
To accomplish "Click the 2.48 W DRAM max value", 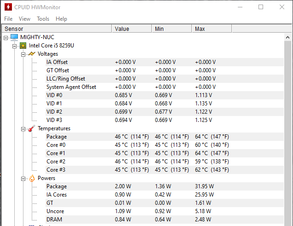I will pos(203,220).
